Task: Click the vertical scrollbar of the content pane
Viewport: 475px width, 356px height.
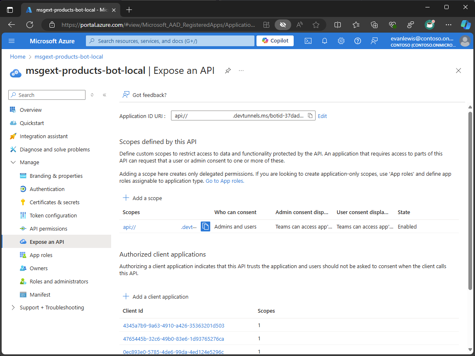Action: pos(470,200)
